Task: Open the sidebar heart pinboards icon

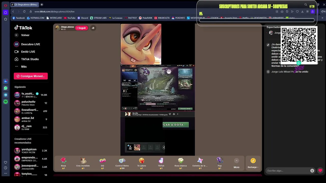Action: click(x=5, y=162)
